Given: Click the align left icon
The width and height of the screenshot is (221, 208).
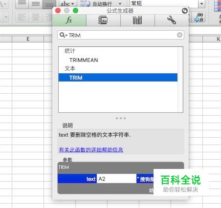Looking at the screenshot, I should (x=22, y=17).
